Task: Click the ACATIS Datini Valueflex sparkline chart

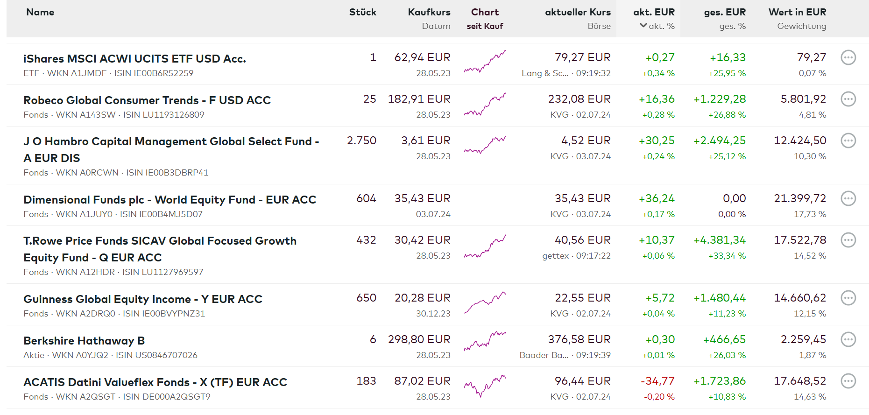Action: 485,386
